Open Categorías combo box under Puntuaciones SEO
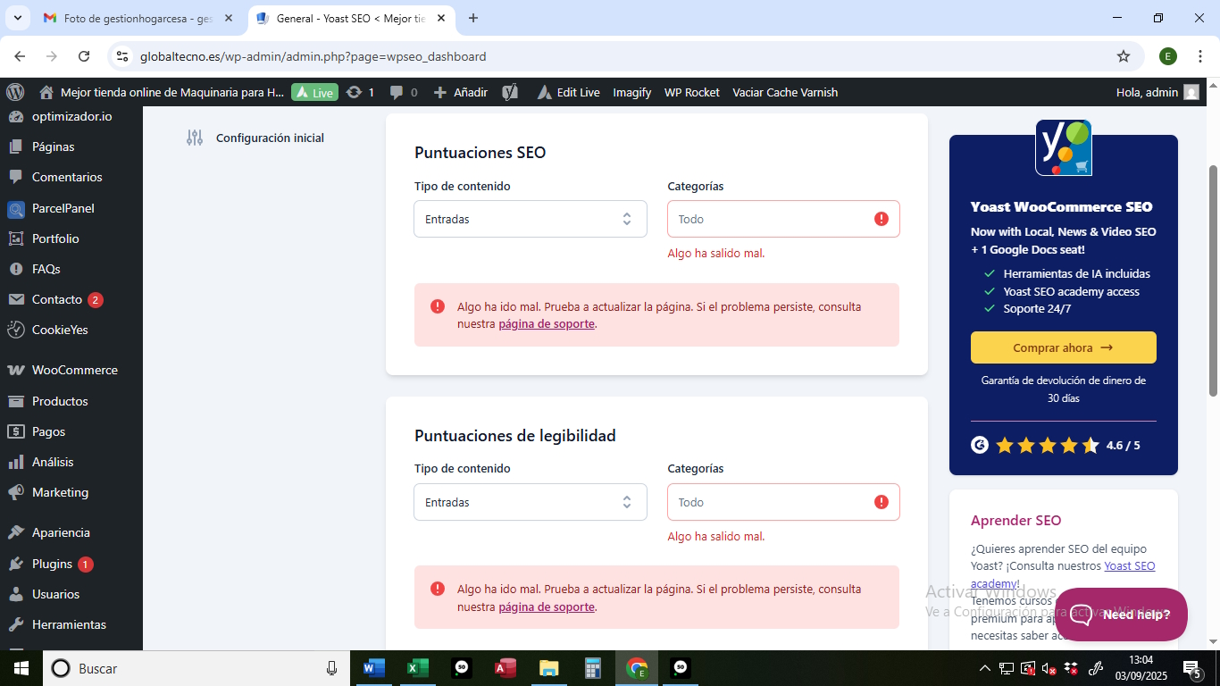1220x686 pixels. (783, 219)
